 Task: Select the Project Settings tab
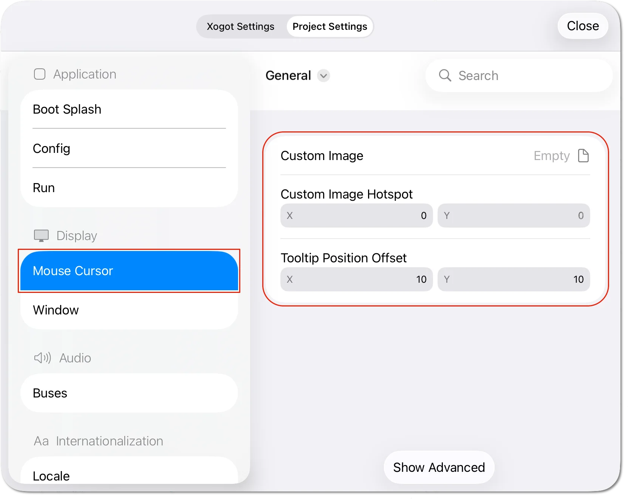pyautogui.click(x=330, y=26)
